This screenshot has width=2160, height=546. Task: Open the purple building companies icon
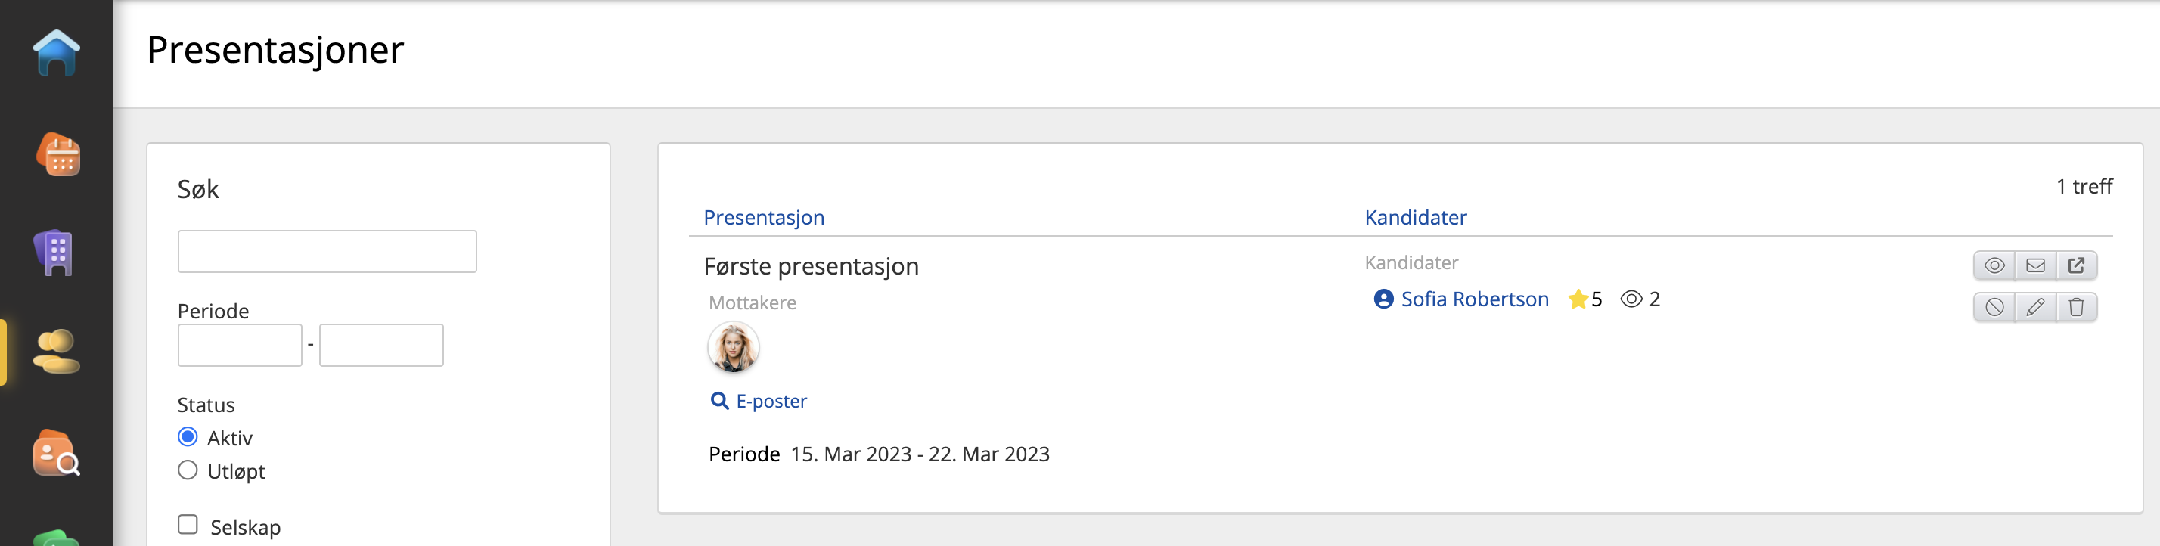point(54,253)
